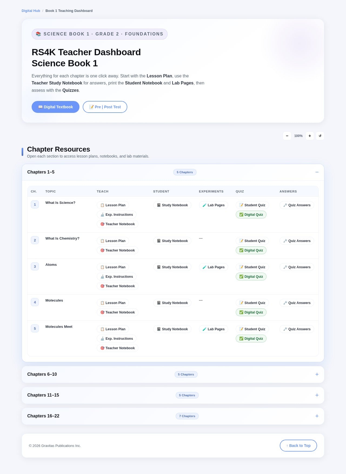
Task: Launch Atoms chapter Digital Quiz
Action: point(251,277)
